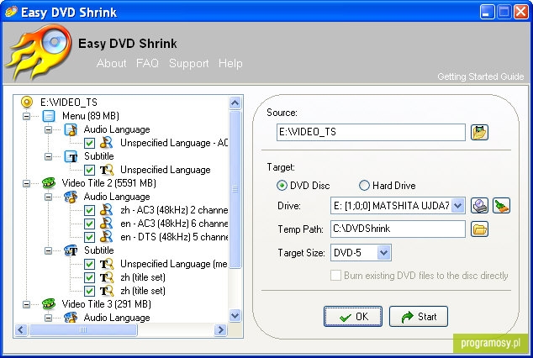Click the Start button
The height and width of the screenshot is (358, 533).
418,317
